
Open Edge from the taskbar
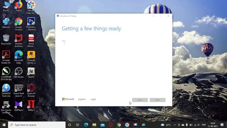[86, 125]
